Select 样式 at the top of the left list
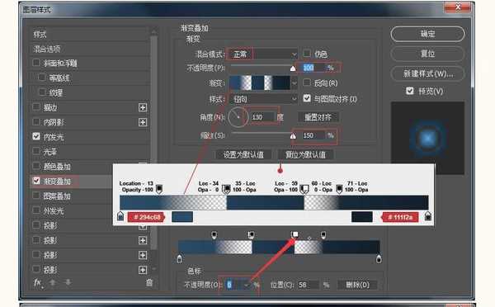Image resolution: width=495 pixels, height=307 pixels. (40, 35)
